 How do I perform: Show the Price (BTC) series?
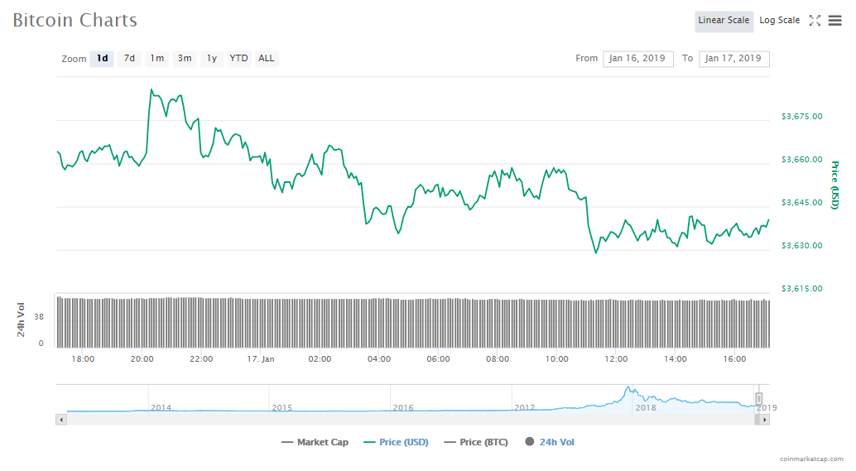(477, 442)
